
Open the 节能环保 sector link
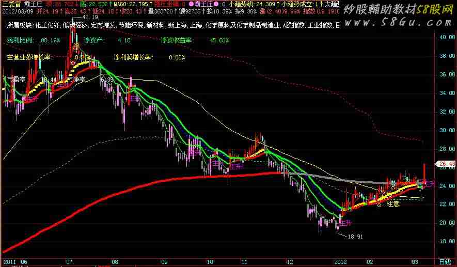click(131, 25)
